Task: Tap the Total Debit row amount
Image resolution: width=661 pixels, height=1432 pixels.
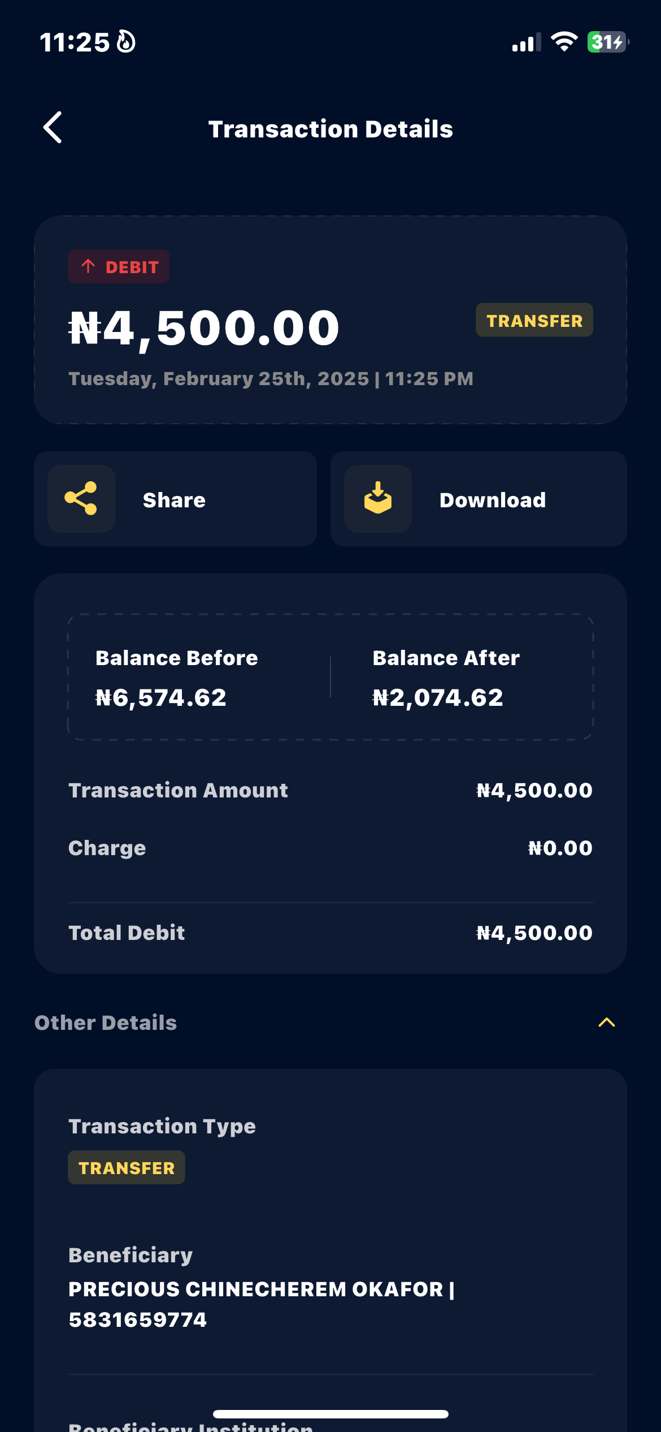Action: [534, 933]
